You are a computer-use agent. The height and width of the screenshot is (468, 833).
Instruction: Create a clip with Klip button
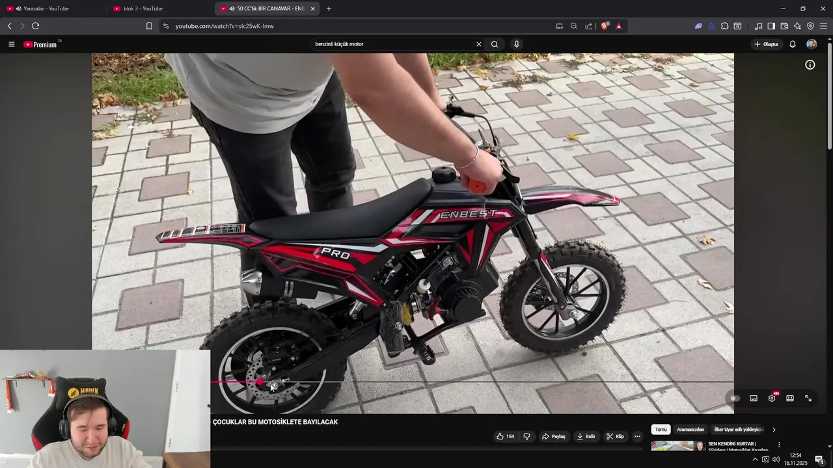[x=615, y=436]
